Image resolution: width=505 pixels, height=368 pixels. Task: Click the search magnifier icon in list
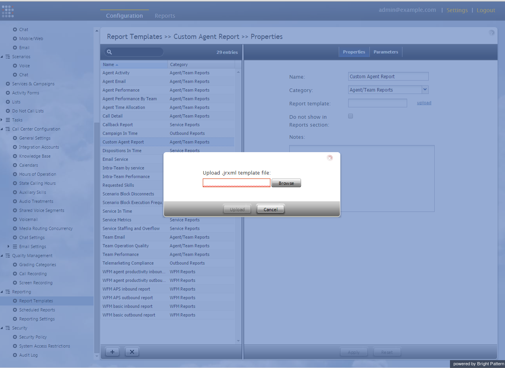[x=110, y=52]
